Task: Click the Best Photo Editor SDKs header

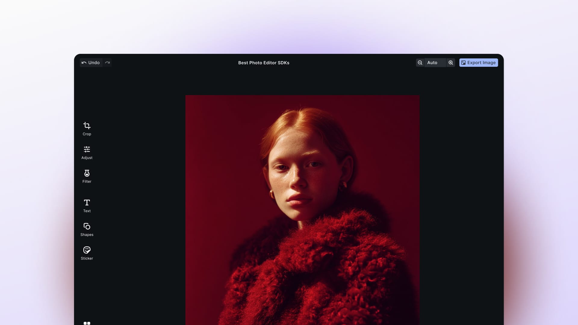Action: [x=263, y=63]
